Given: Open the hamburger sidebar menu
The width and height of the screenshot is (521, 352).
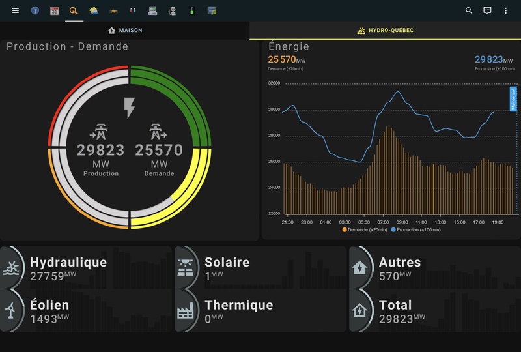Looking at the screenshot, I should (15, 10).
